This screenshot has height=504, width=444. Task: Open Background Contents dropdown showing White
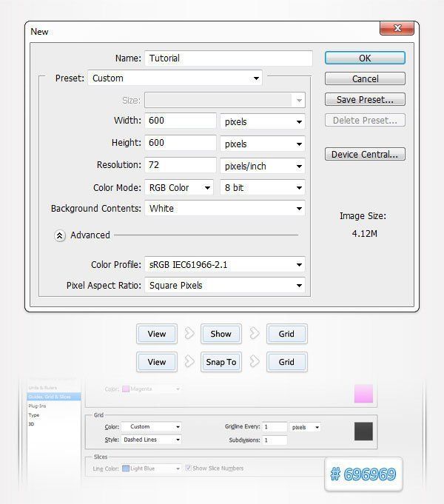(225, 208)
